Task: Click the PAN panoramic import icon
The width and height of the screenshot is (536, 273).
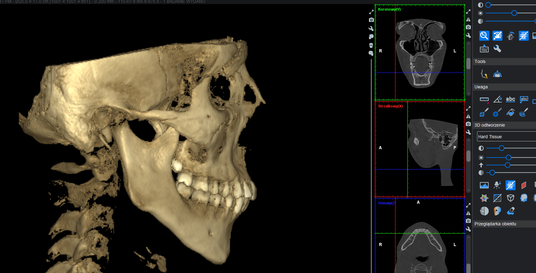Action: tap(484, 49)
